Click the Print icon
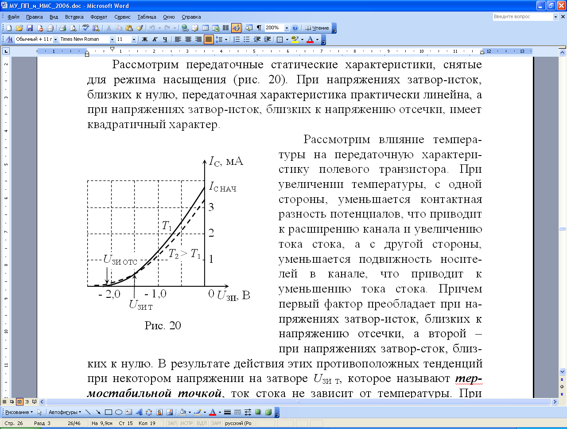Viewport: 567px width, 429px height. click(63, 28)
